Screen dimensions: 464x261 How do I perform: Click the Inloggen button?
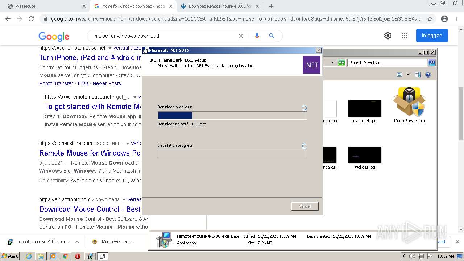coord(432,36)
